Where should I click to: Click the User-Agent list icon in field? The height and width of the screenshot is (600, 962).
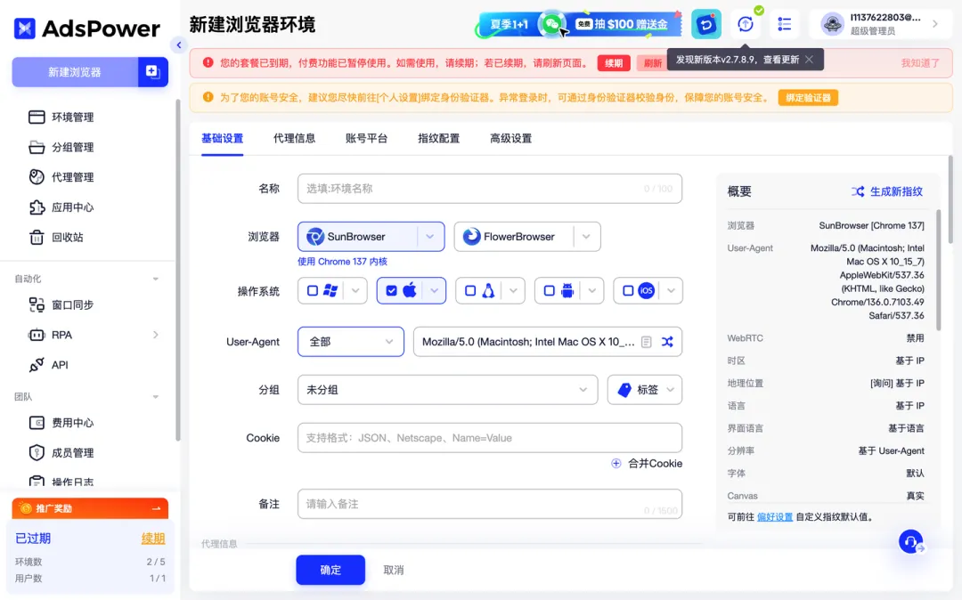click(x=647, y=342)
